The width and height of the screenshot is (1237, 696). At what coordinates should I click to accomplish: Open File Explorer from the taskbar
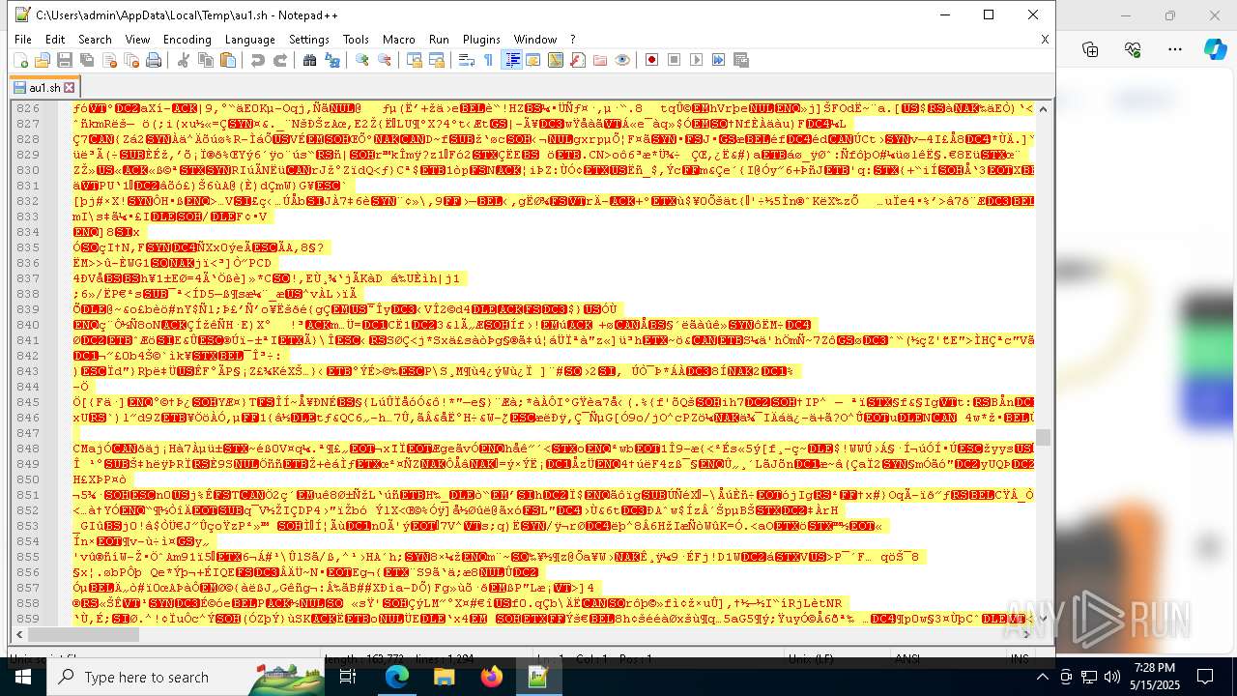pos(444,677)
